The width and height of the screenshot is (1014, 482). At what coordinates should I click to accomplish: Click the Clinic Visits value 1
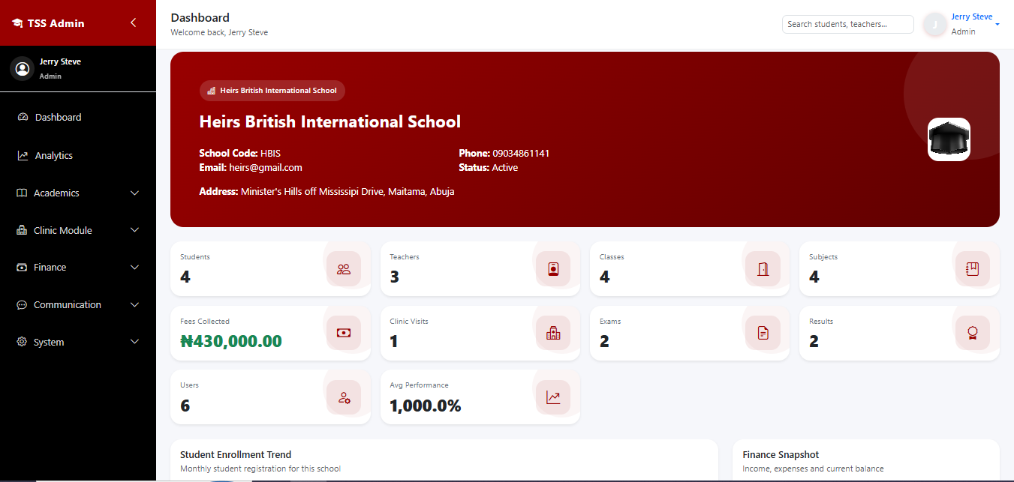tap(394, 341)
